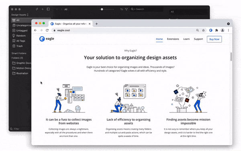Click "Your solution to organizing design assets" heading
This screenshot has height=151, width=241.
tap(130, 58)
